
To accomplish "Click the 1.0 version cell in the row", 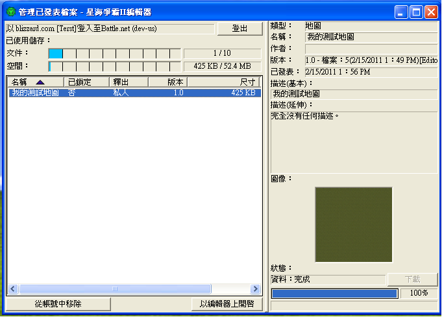I will pyautogui.click(x=178, y=93).
